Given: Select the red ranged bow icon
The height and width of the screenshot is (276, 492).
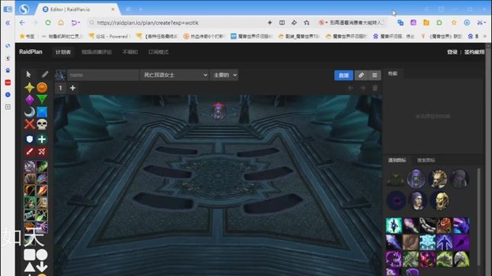Looking at the screenshot, I should pos(42,152).
